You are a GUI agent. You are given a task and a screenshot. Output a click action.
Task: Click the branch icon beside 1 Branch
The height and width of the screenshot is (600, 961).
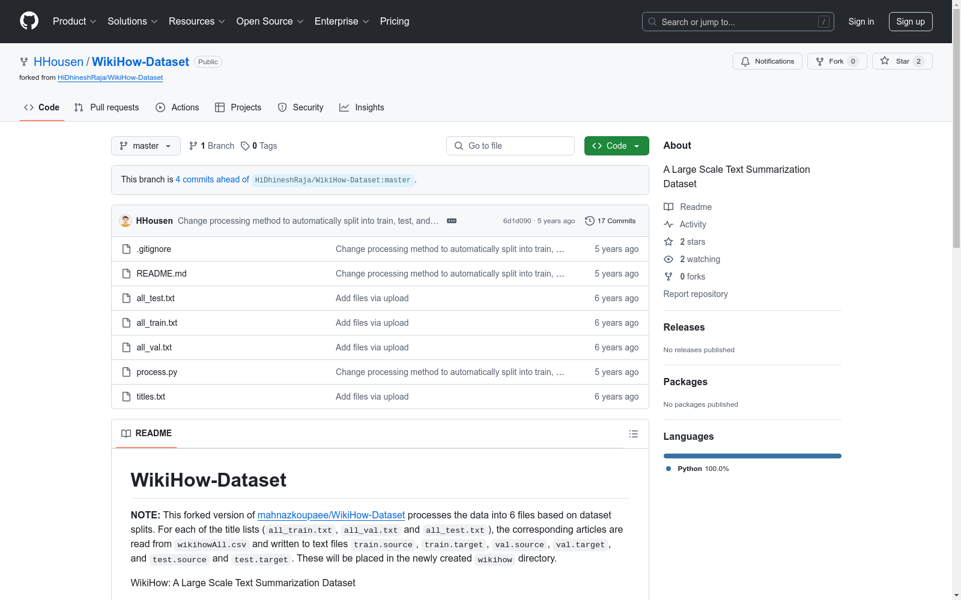click(193, 146)
